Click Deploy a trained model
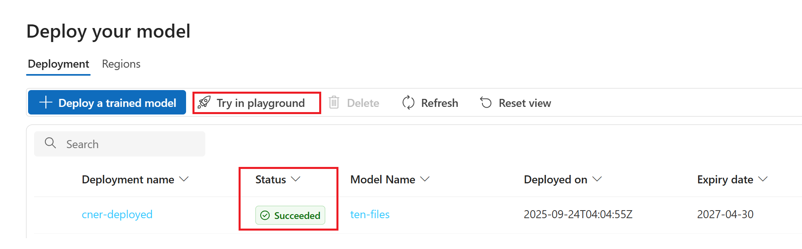The width and height of the screenshot is (802, 249). click(x=107, y=102)
